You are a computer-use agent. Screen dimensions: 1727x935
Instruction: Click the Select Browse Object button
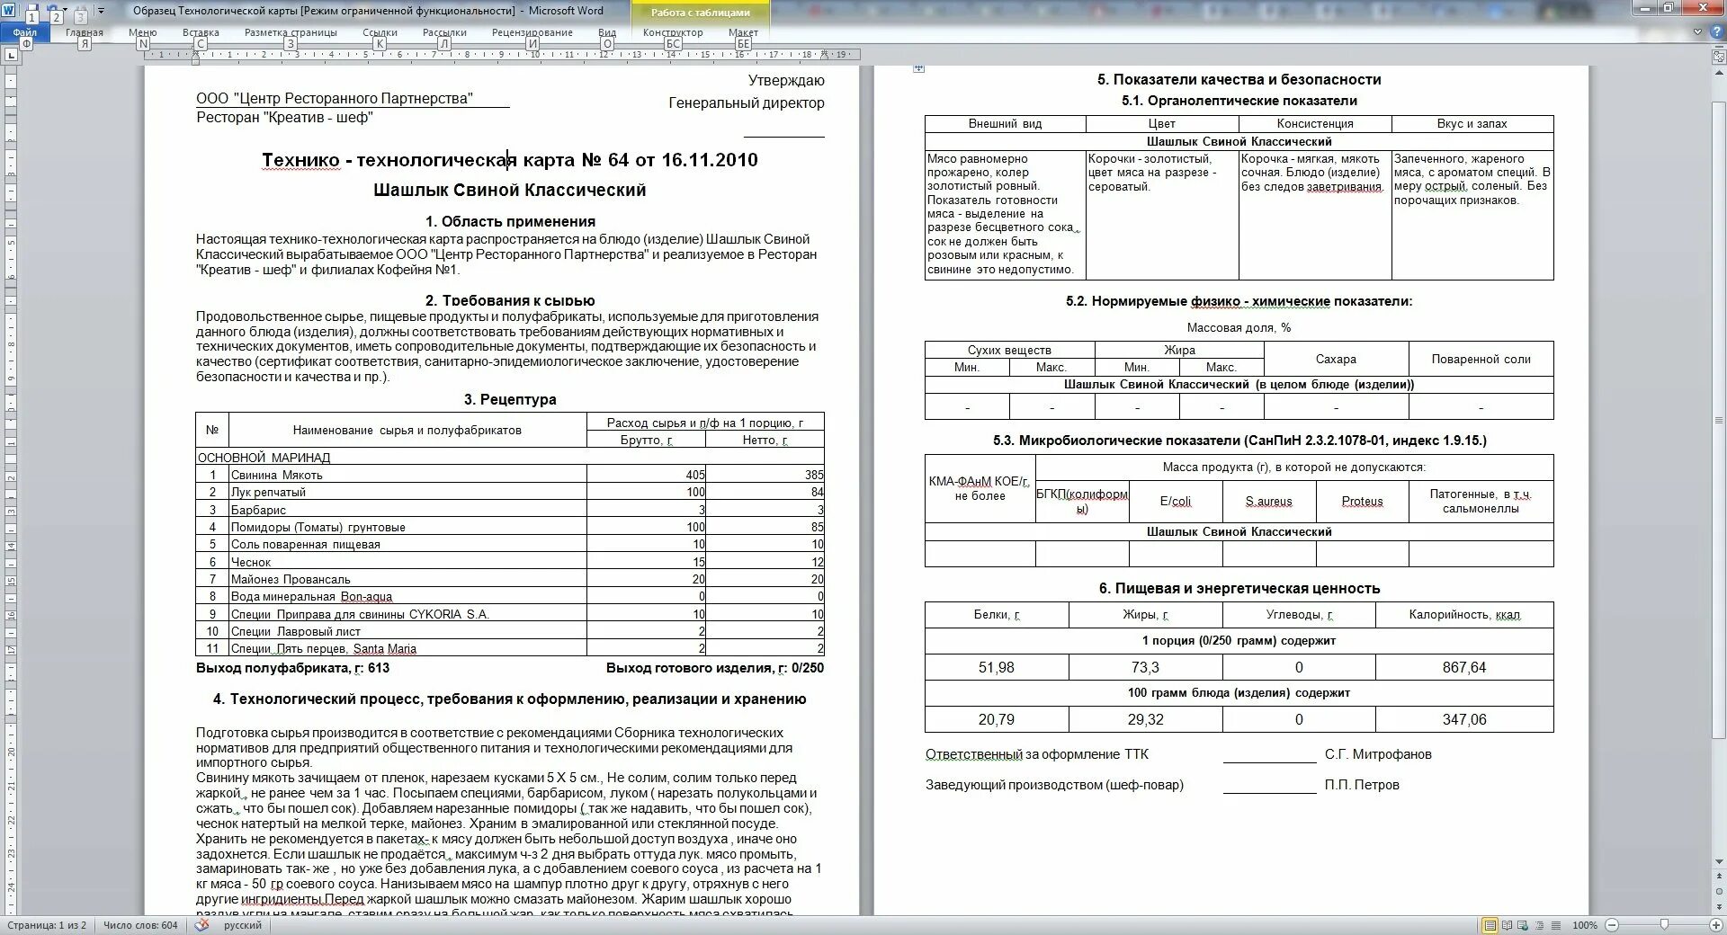tap(1719, 893)
